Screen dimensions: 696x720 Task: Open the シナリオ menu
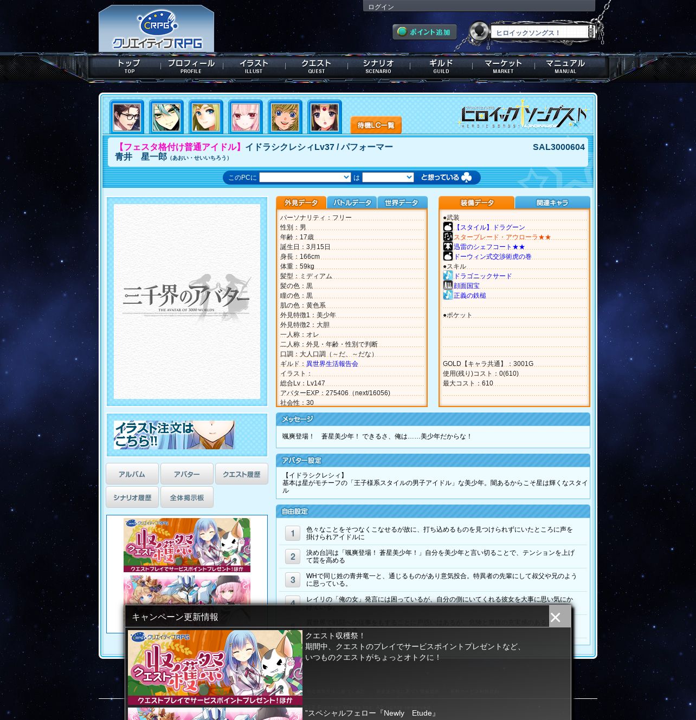tap(378, 66)
